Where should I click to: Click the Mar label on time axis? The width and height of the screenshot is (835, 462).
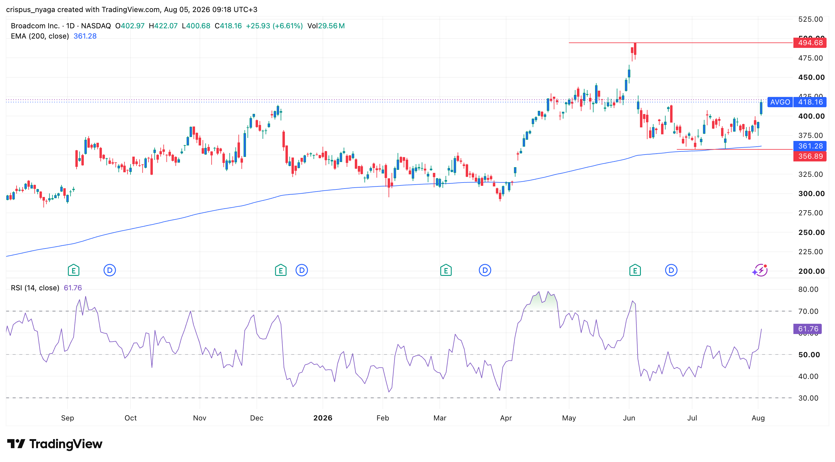[x=440, y=418]
